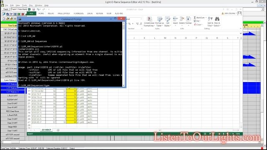Click the New sequence icon in Light-O-Rama toolbar
The width and height of the screenshot is (267, 150).
click(x=4, y=18)
